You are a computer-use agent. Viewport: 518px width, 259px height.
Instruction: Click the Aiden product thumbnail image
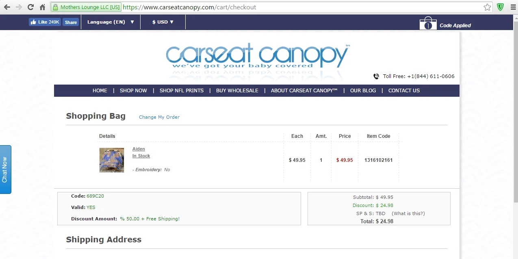coord(112,160)
